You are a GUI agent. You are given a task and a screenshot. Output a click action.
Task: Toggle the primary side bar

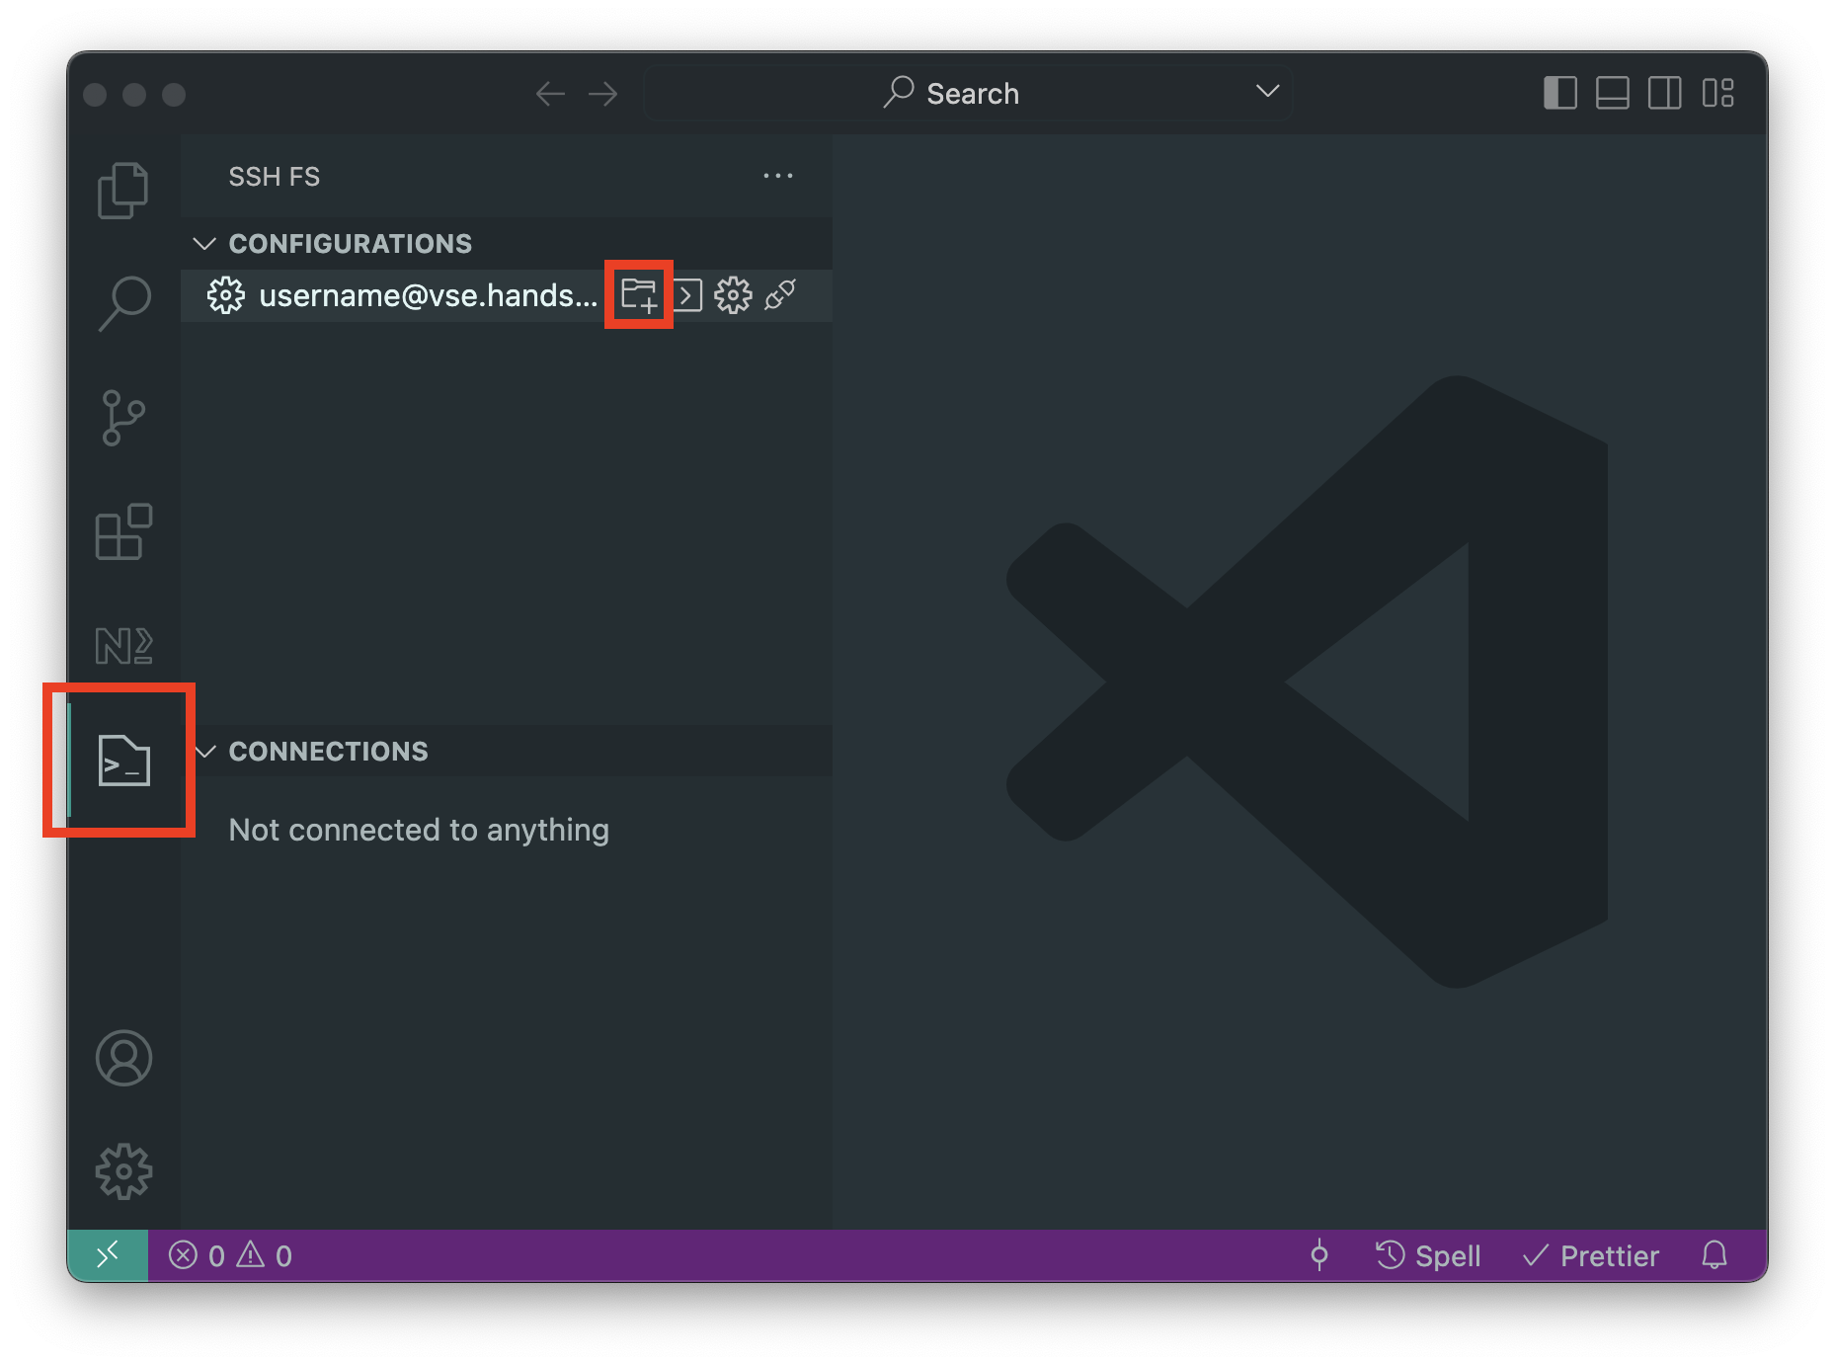[1559, 94]
